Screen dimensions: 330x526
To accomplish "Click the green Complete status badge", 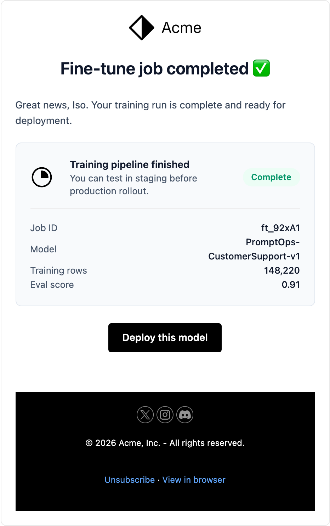I will [x=271, y=177].
